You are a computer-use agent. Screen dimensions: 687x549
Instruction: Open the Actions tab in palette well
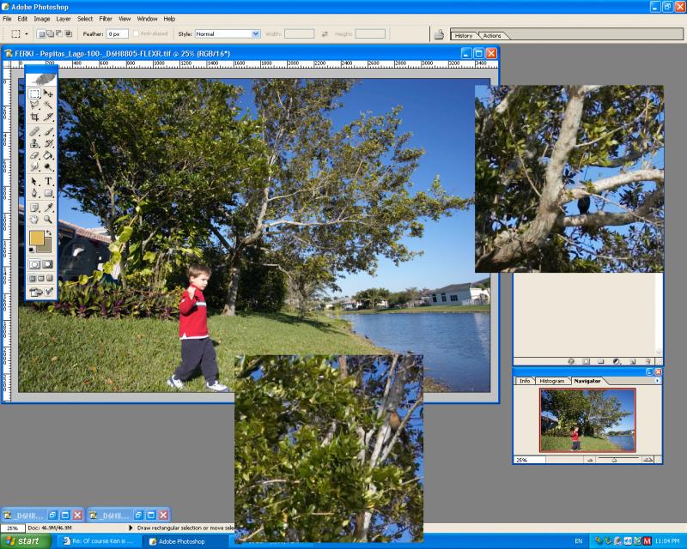click(492, 35)
